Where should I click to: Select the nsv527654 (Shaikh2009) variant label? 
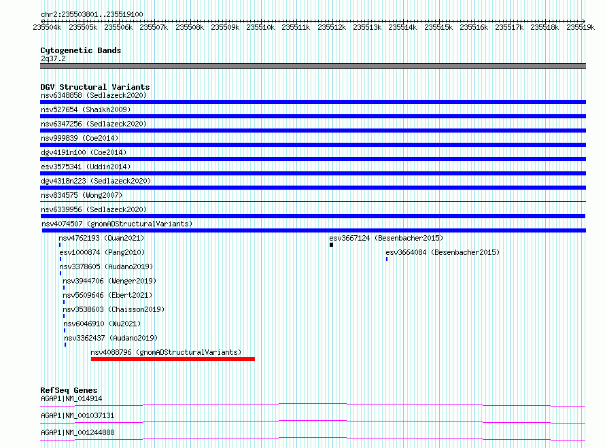point(86,109)
